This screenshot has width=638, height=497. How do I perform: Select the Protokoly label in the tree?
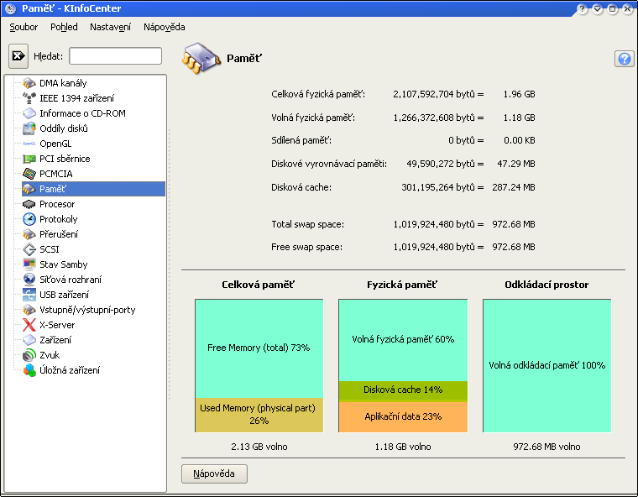(58, 219)
